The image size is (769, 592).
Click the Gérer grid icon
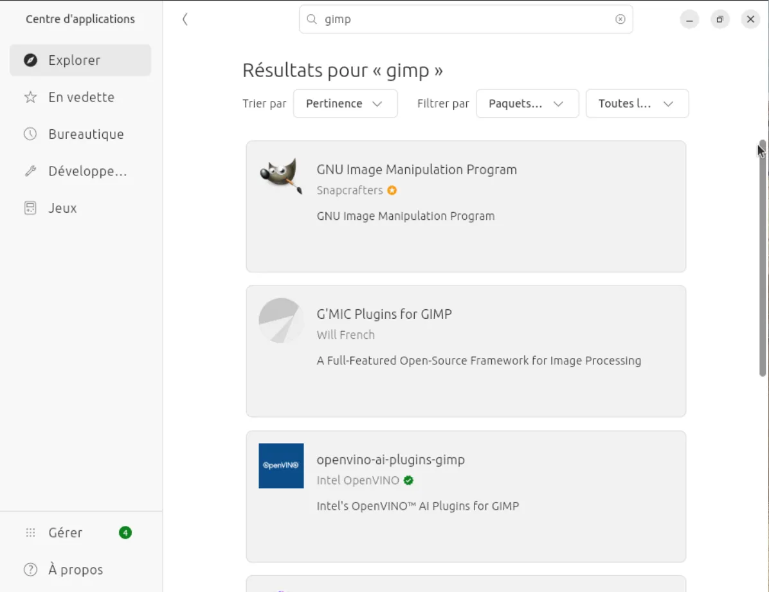tap(30, 532)
